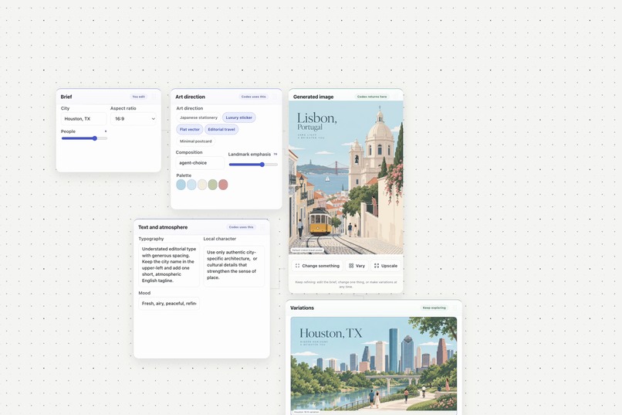Click the People slider track
The width and height of the screenshot is (622, 415).
(x=84, y=138)
